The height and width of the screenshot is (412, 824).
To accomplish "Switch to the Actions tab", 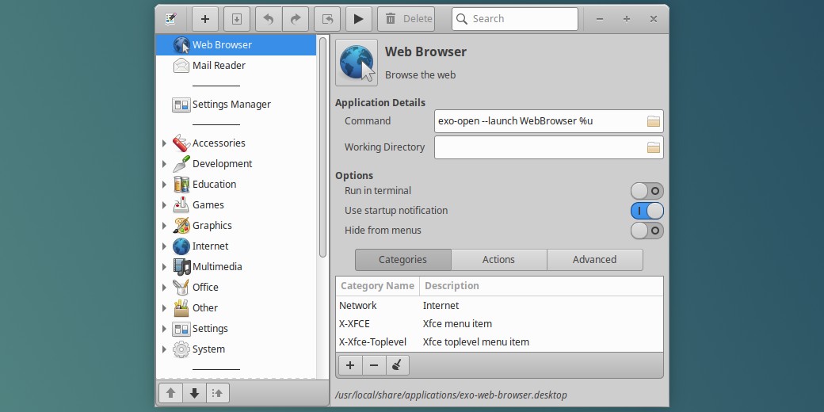I will point(498,260).
